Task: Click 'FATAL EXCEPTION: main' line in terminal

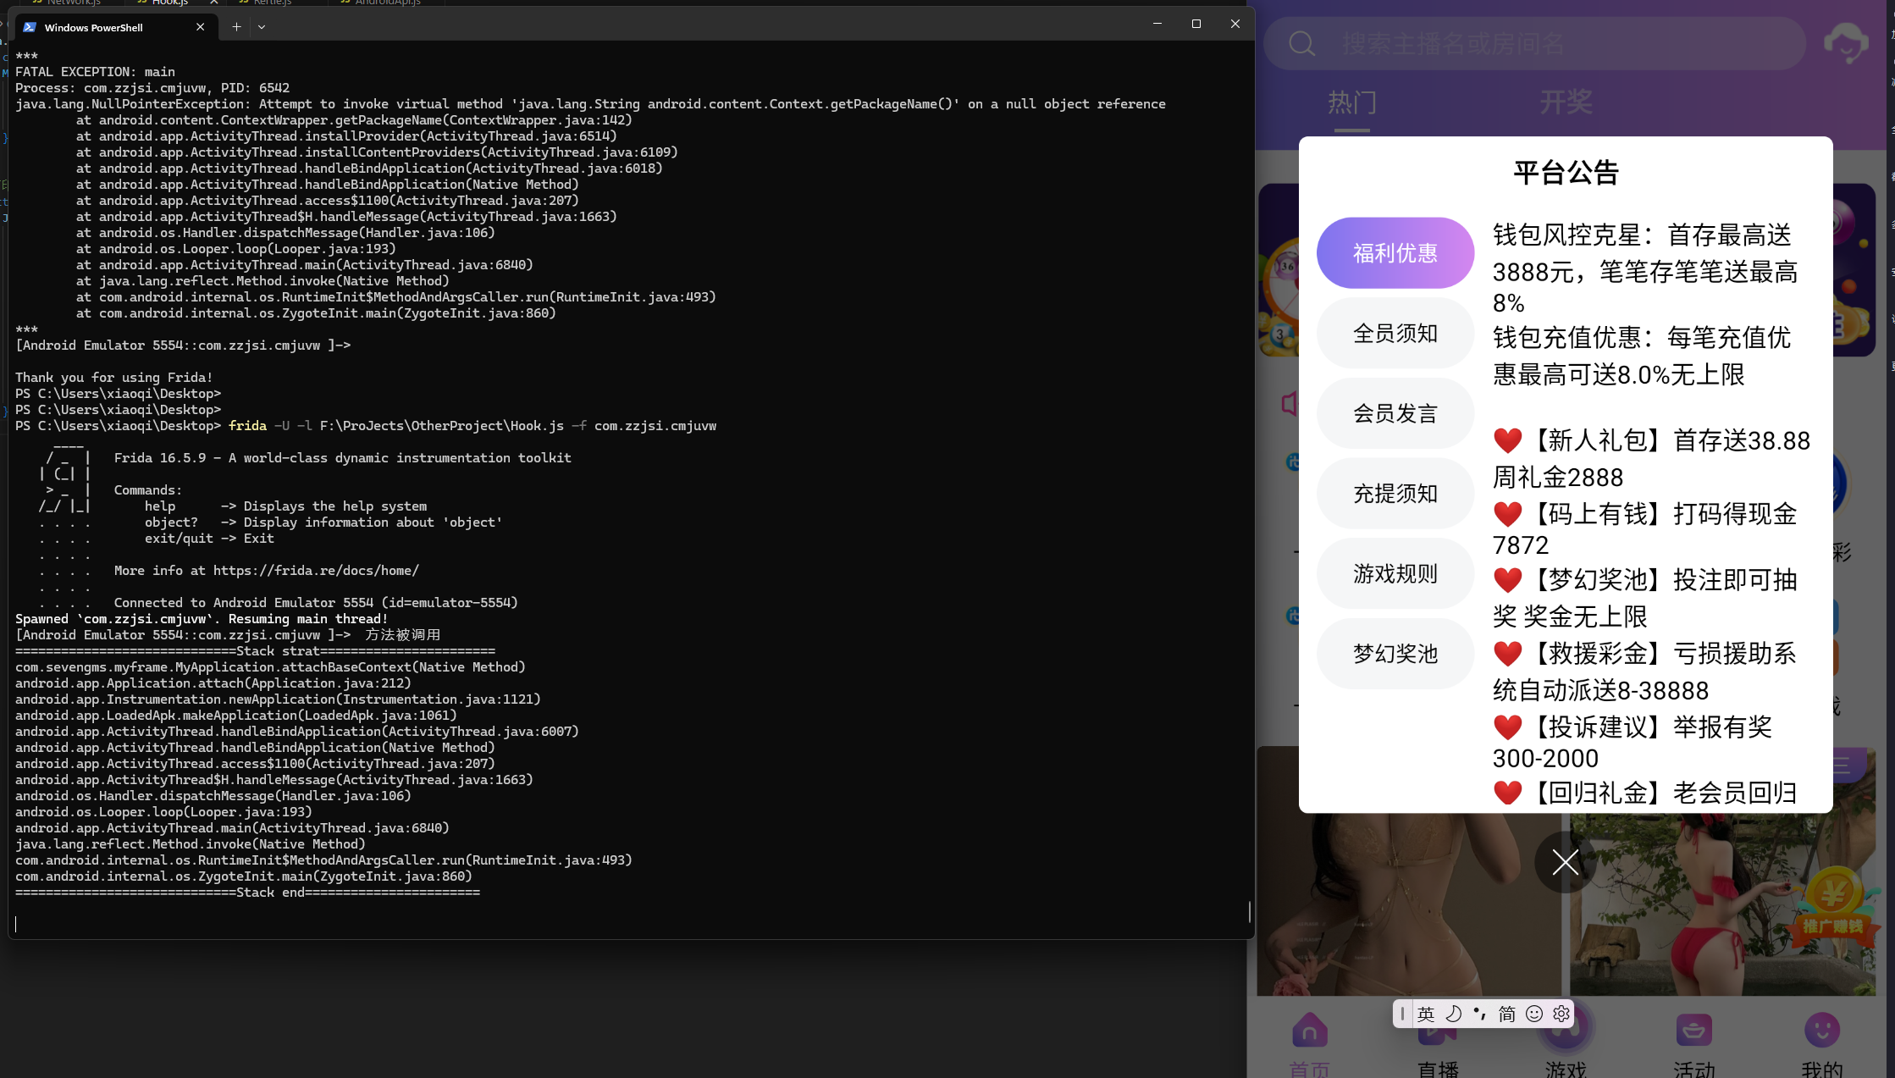Action: [95, 72]
